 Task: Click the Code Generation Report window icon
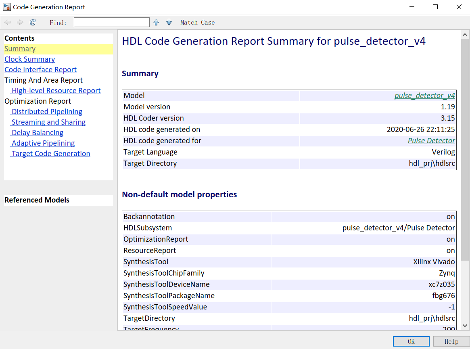[x=6, y=7]
